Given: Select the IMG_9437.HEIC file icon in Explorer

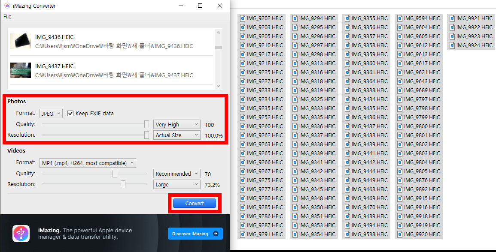Looking at the screenshot, I should 347,126.
